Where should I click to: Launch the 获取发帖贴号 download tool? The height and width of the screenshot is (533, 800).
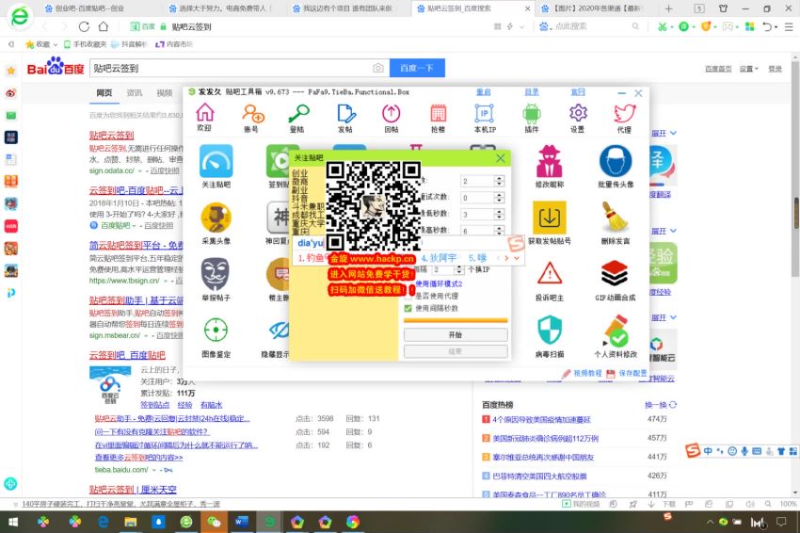click(x=550, y=222)
